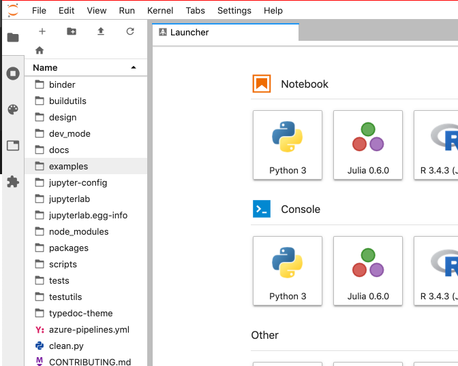The image size is (458, 366).
Task: Select the scripts folder
Action: 86,264
